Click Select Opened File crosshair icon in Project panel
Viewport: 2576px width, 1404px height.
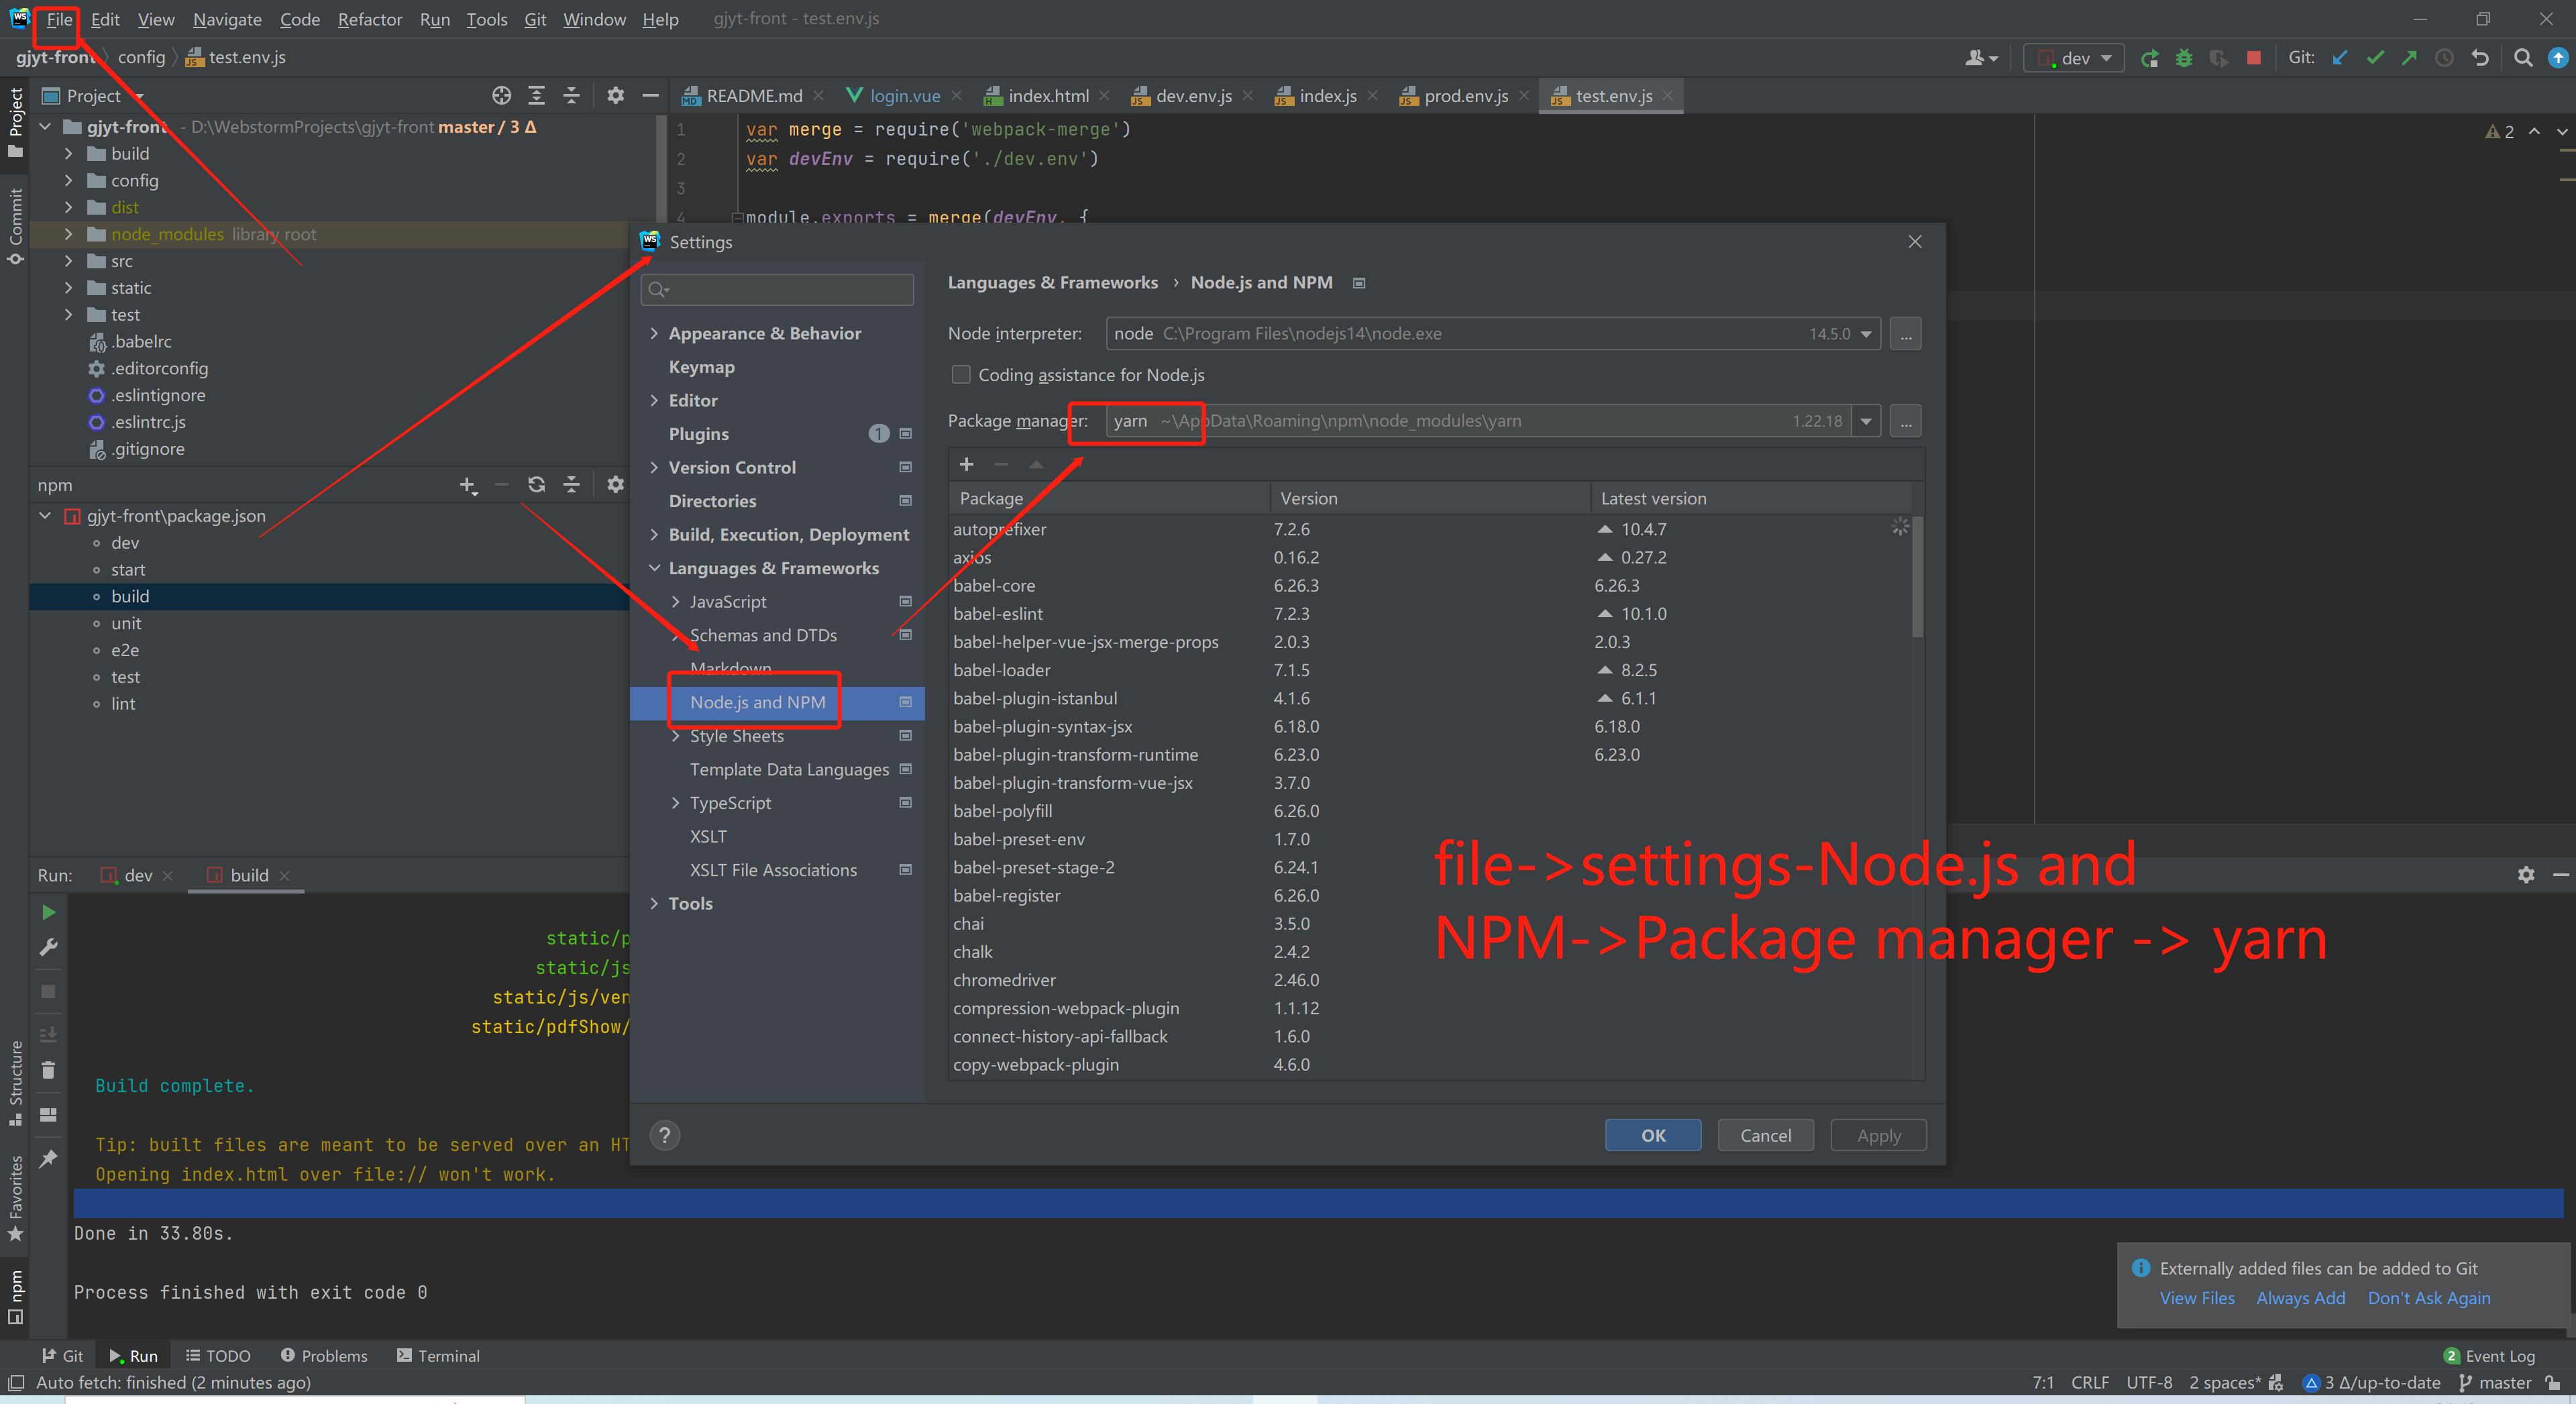click(501, 96)
